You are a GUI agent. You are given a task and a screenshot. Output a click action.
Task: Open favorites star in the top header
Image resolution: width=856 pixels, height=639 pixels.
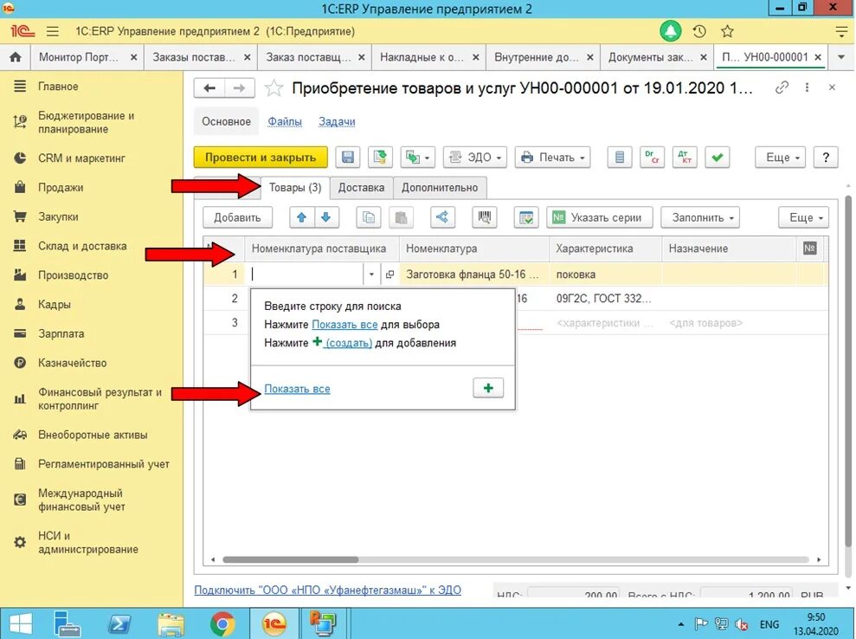[x=727, y=32]
